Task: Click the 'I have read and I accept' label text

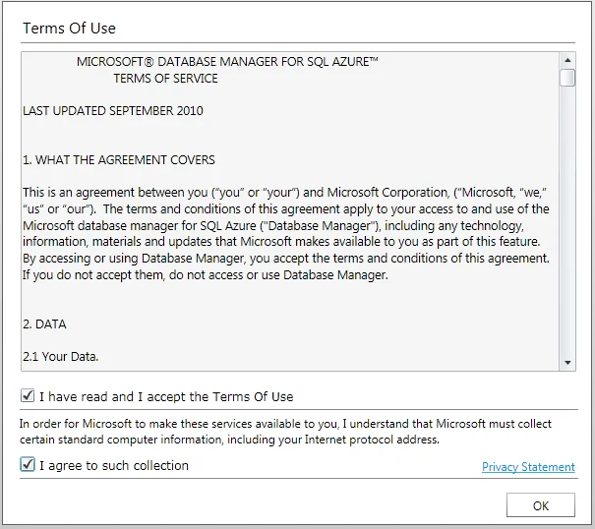Action: click(165, 397)
